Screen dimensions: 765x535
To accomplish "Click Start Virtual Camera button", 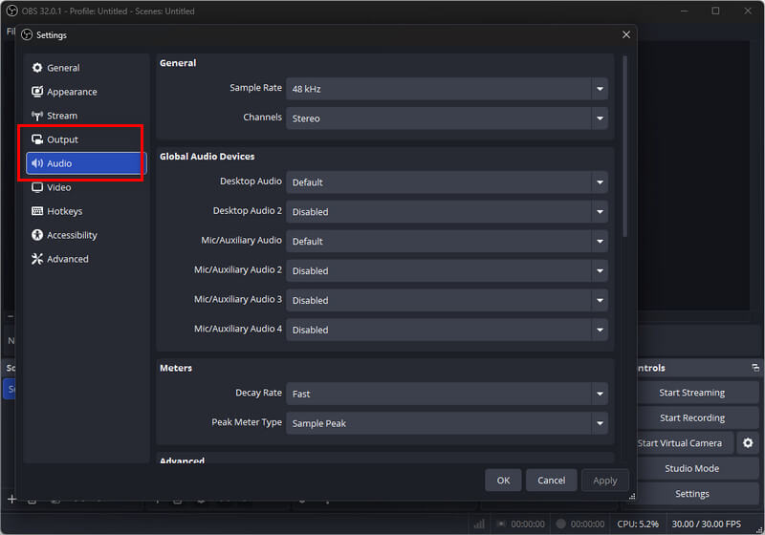I will 685,443.
